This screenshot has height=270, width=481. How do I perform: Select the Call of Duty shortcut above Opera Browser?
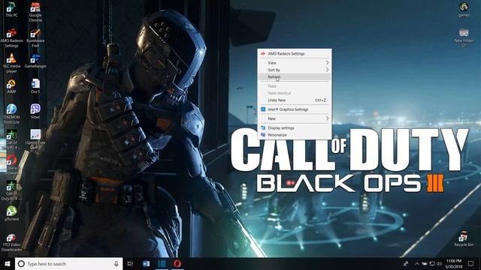tap(11, 139)
